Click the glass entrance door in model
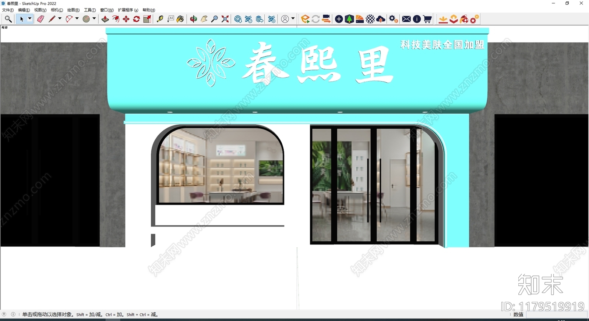The width and height of the screenshot is (589, 321). click(x=374, y=185)
